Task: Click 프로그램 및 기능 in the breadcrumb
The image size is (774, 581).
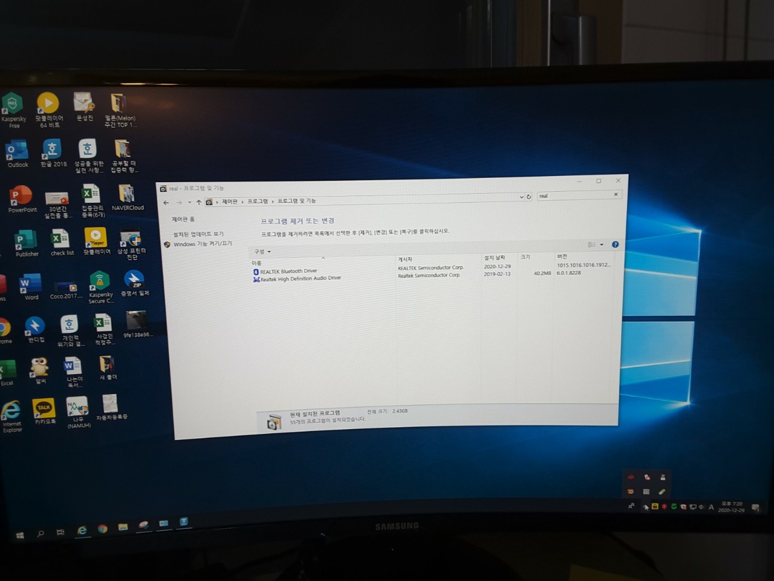Action: 296,201
